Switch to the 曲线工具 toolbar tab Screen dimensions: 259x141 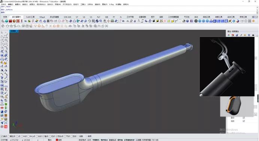pyautogui.click(x=207, y=17)
